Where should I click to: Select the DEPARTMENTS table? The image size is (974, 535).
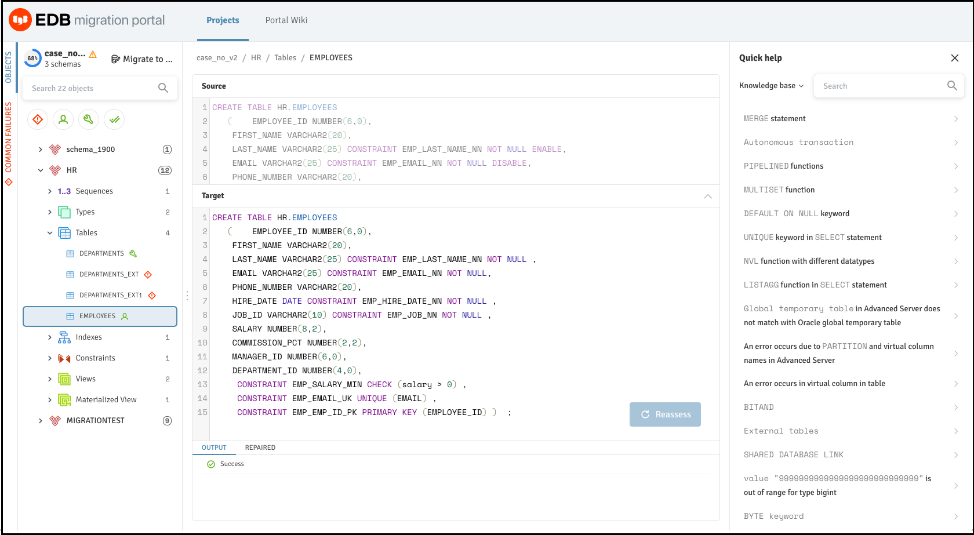[x=101, y=254]
